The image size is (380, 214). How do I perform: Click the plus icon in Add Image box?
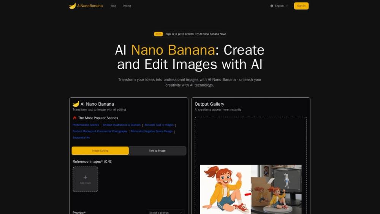[85, 178]
